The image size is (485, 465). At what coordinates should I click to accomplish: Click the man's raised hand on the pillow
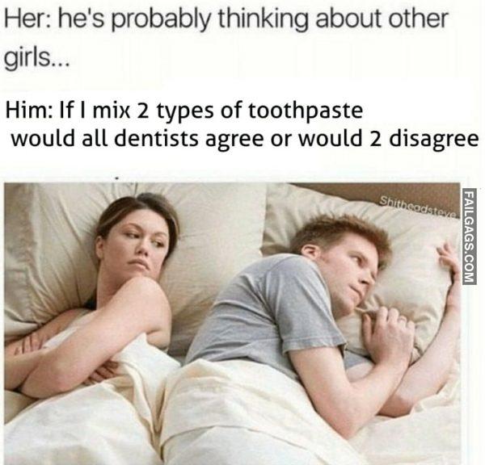449,261
